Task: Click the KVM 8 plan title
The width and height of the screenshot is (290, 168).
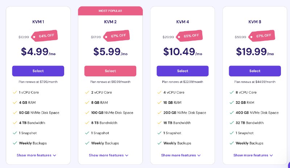Action: [255, 22]
